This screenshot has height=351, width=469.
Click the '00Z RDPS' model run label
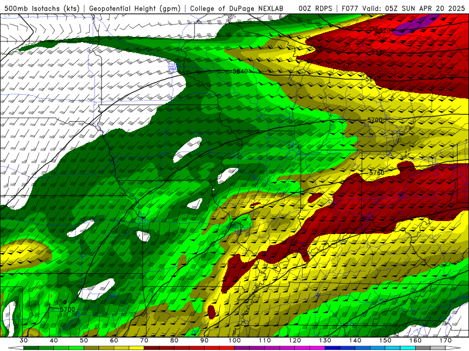315,9
